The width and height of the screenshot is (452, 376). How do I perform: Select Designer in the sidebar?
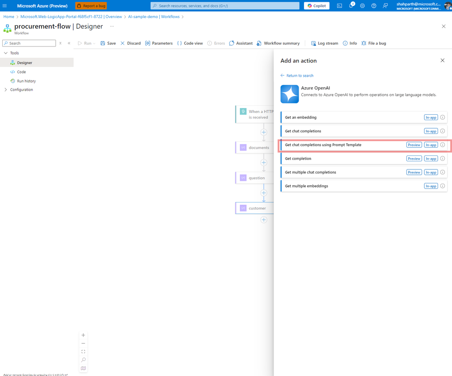[37, 62]
